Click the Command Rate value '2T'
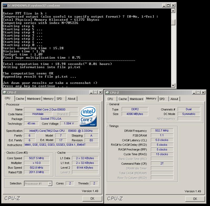 162,163
